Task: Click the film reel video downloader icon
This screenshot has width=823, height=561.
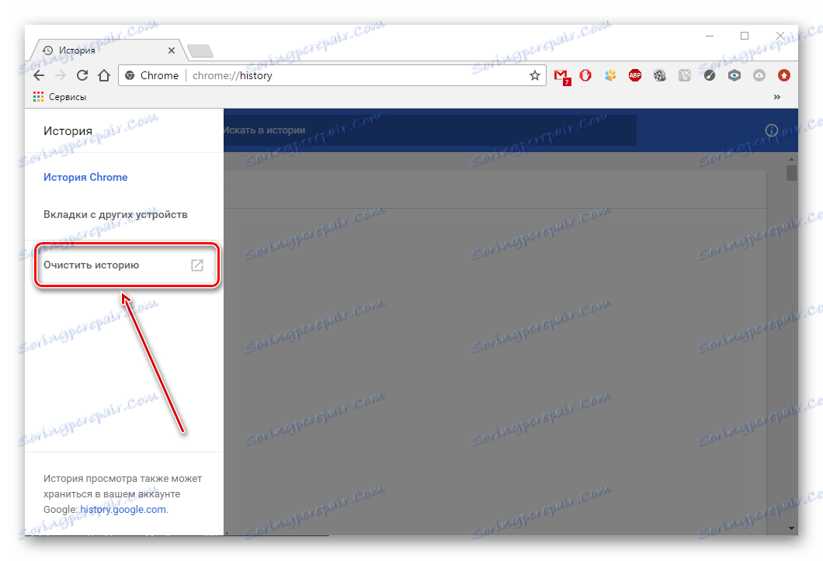Action: click(x=660, y=75)
